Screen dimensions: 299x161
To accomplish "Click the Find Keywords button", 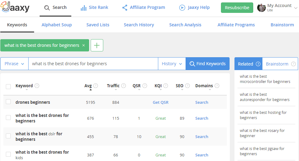I will pyautogui.click(x=207, y=64).
